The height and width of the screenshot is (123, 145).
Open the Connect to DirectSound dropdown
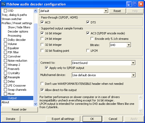pyautogui.click(x=133, y=63)
